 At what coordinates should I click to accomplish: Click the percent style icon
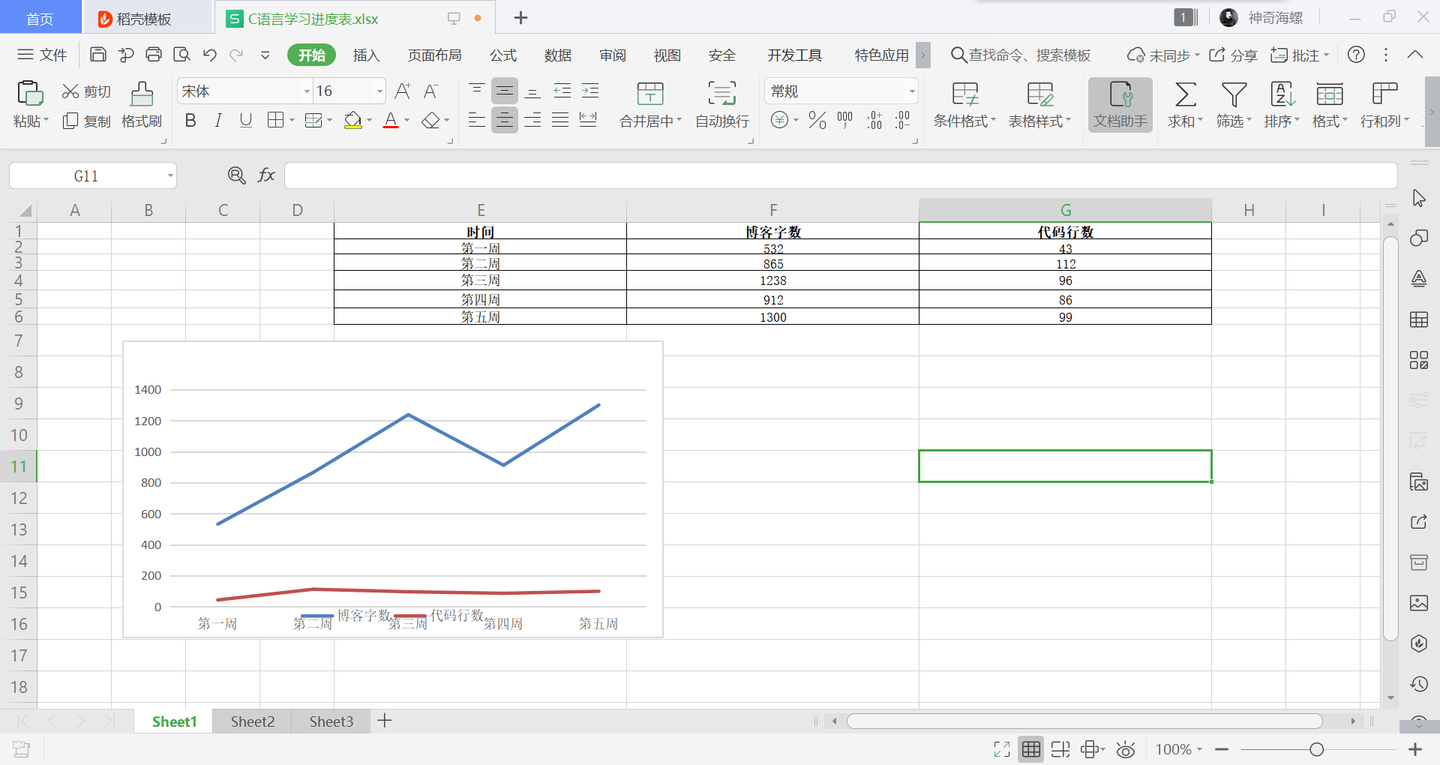[x=817, y=120]
